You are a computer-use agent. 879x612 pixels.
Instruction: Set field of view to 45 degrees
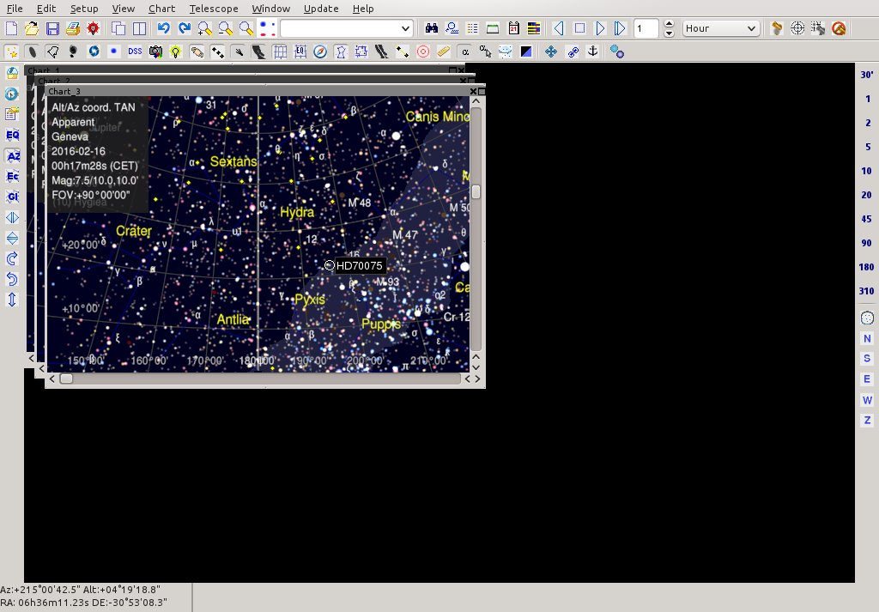coord(867,219)
